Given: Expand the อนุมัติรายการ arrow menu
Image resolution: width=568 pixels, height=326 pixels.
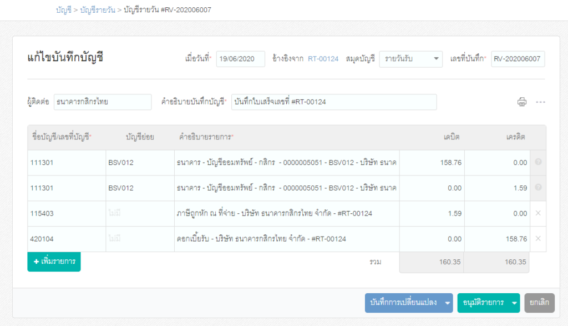Looking at the screenshot, I should point(514,303).
